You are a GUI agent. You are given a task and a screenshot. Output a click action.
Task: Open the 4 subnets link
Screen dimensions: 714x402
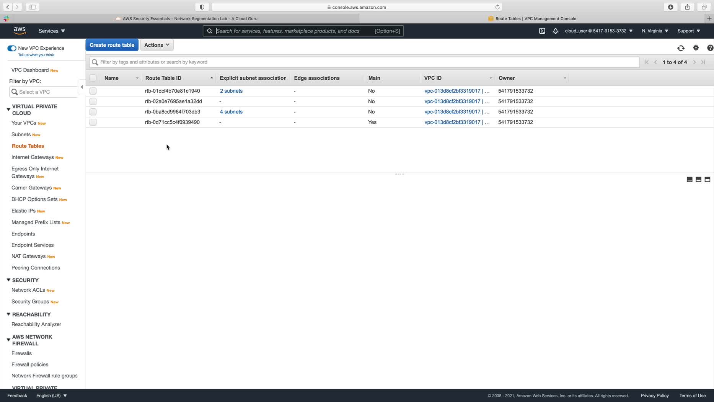pyautogui.click(x=231, y=112)
